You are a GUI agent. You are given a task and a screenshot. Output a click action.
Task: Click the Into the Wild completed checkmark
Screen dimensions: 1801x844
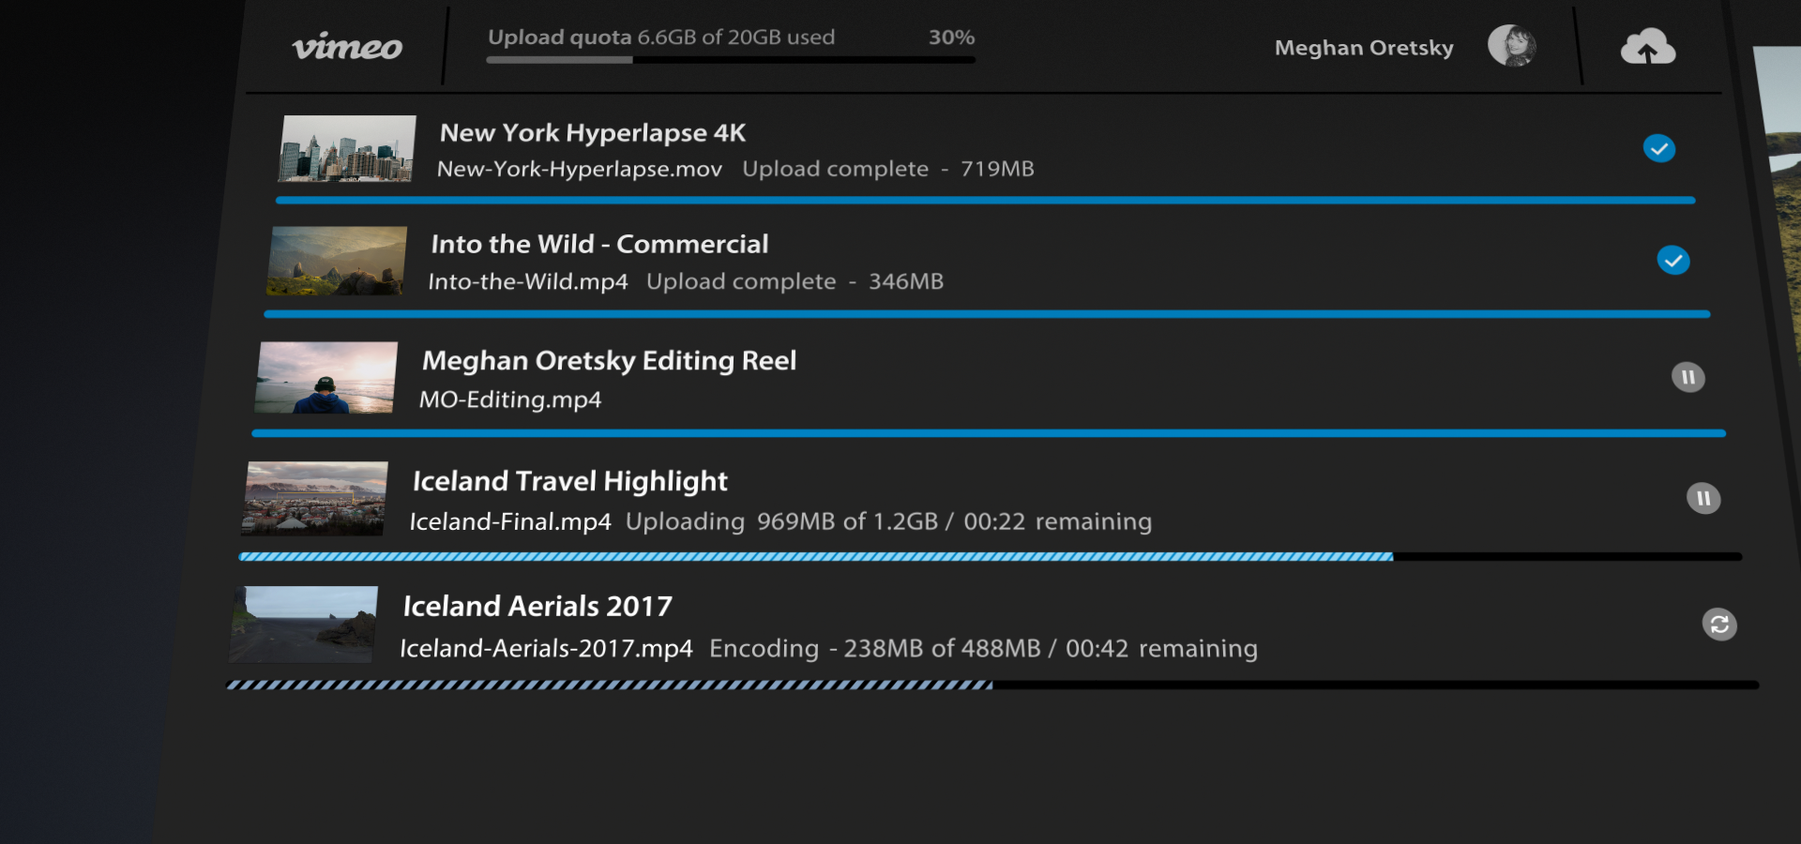tap(1673, 260)
